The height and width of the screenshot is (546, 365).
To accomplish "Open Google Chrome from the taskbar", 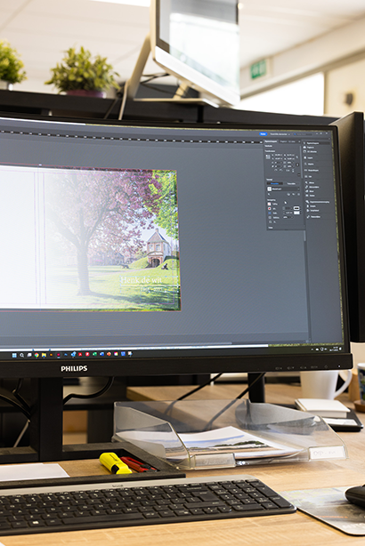I will [36, 355].
